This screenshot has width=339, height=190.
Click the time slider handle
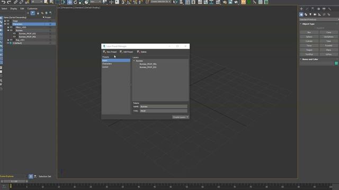click(x=14, y=182)
